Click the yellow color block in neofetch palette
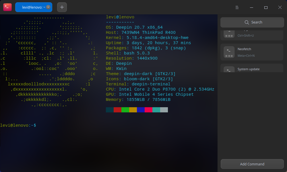The height and width of the screenshot is (172, 287). (x=133, y=110)
